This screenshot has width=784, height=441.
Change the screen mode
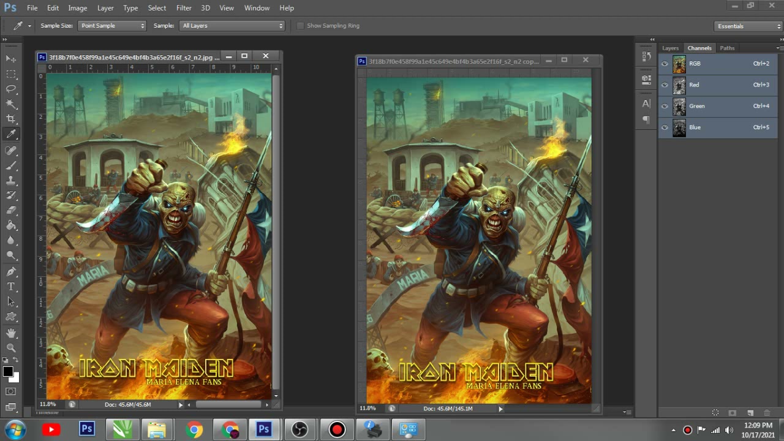point(11,407)
